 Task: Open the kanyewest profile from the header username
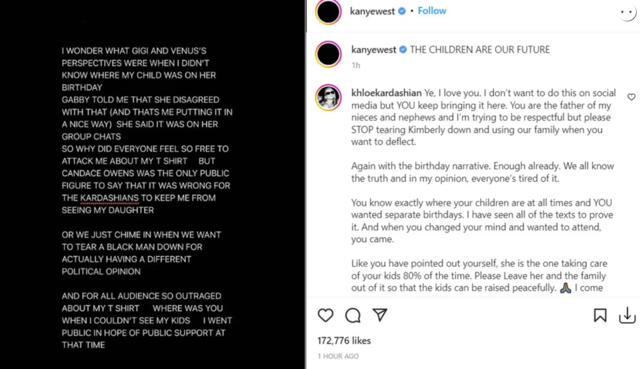pyautogui.click(x=372, y=11)
